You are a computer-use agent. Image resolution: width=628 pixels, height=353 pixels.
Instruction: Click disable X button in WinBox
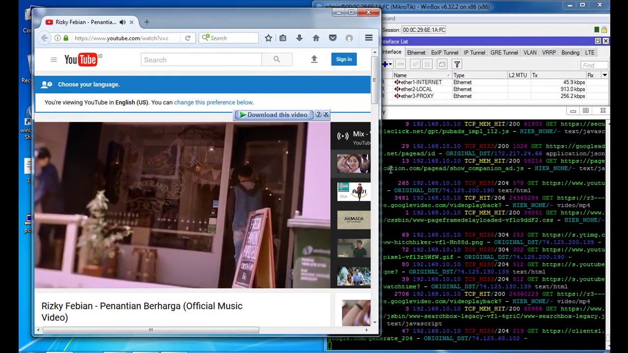tap(427, 64)
